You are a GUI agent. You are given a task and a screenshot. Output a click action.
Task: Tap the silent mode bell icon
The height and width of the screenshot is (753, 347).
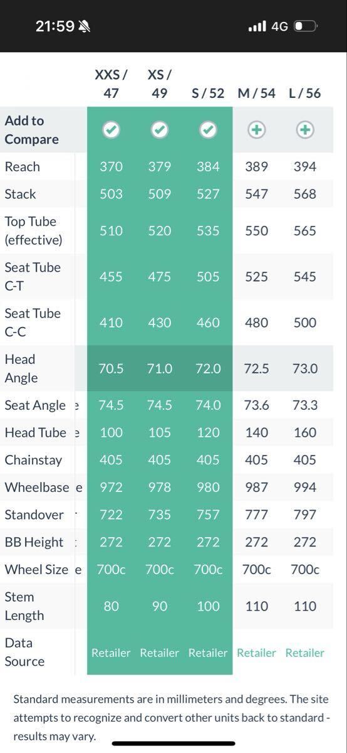point(84,26)
